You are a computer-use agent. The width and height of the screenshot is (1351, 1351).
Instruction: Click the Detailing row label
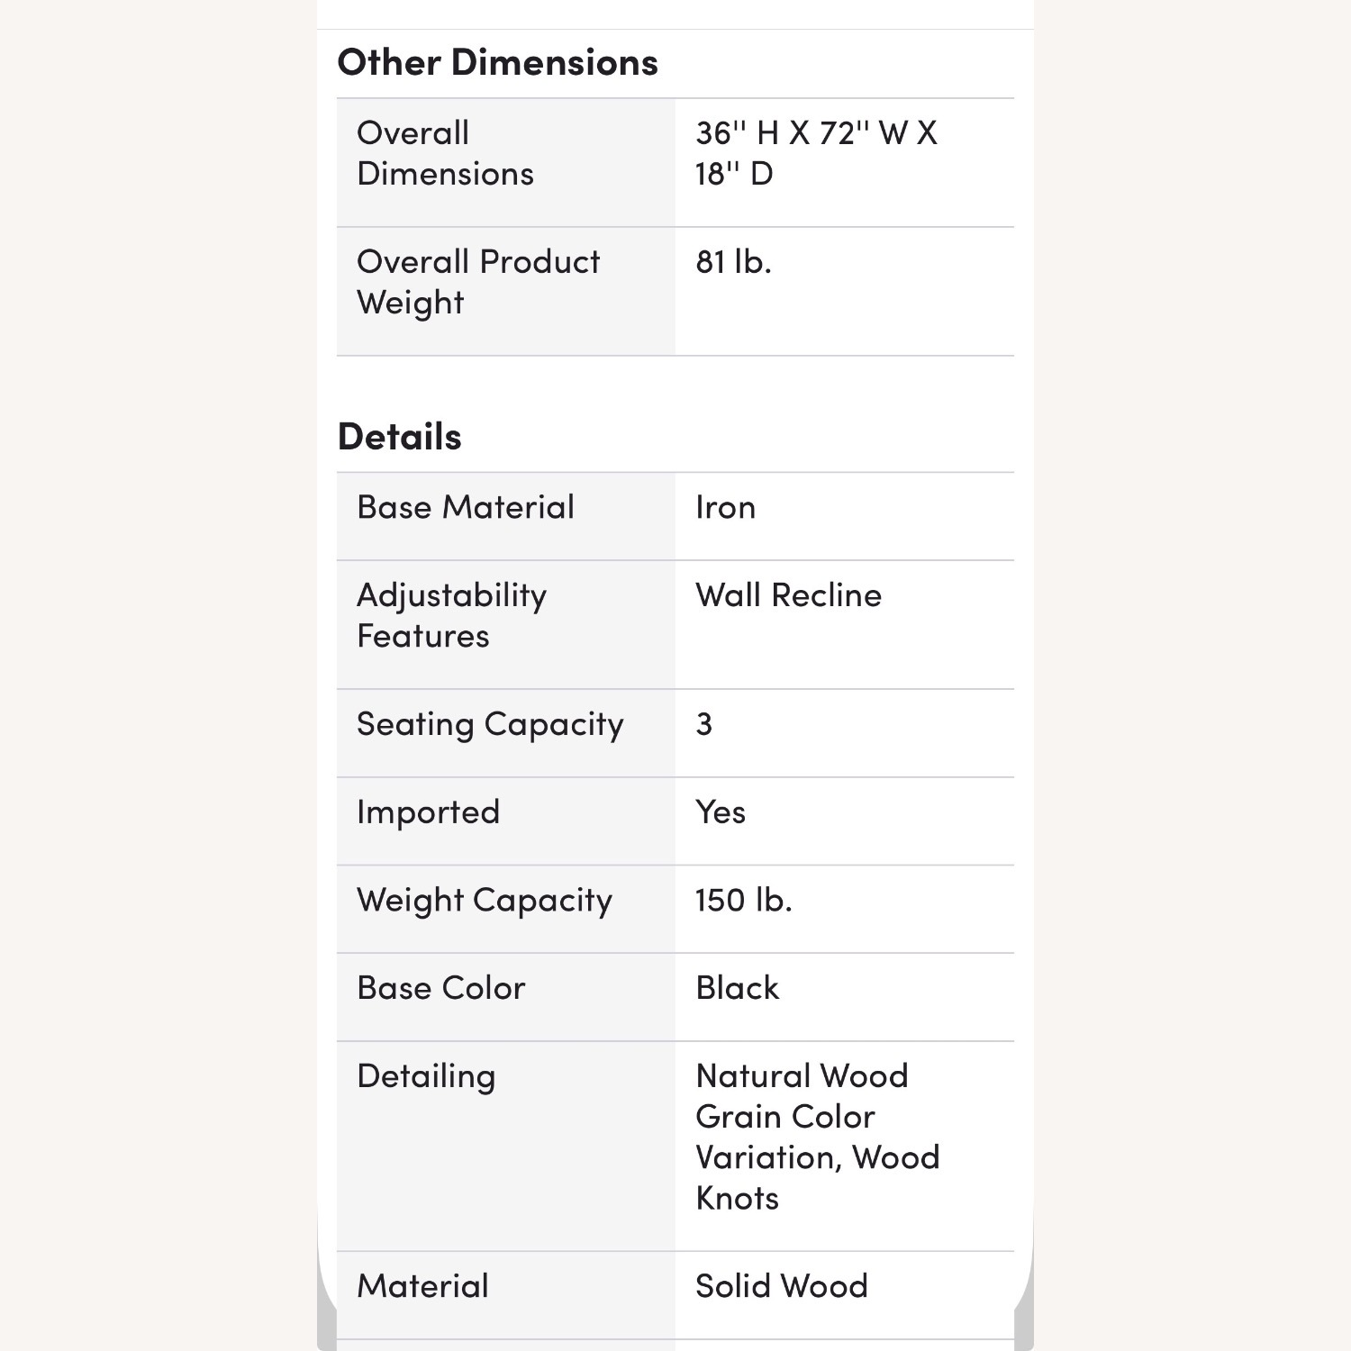[426, 1077]
